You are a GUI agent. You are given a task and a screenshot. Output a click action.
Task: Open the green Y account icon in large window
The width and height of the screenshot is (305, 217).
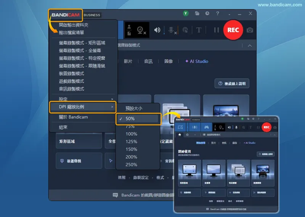[186, 13]
